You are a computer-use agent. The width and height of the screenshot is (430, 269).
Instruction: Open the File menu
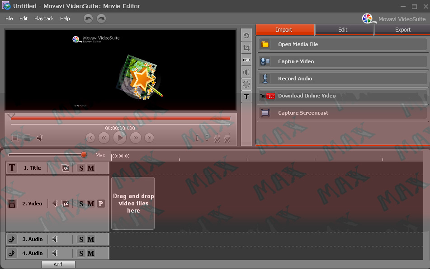(9, 19)
